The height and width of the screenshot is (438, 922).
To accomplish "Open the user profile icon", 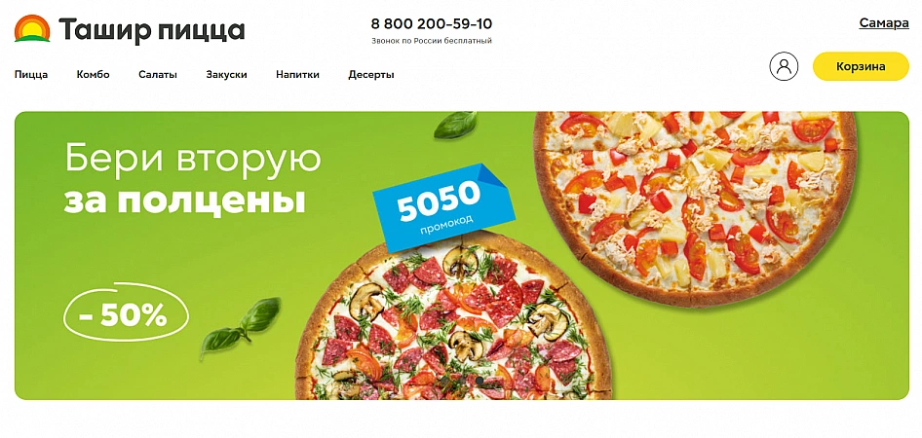I will (x=784, y=66).
